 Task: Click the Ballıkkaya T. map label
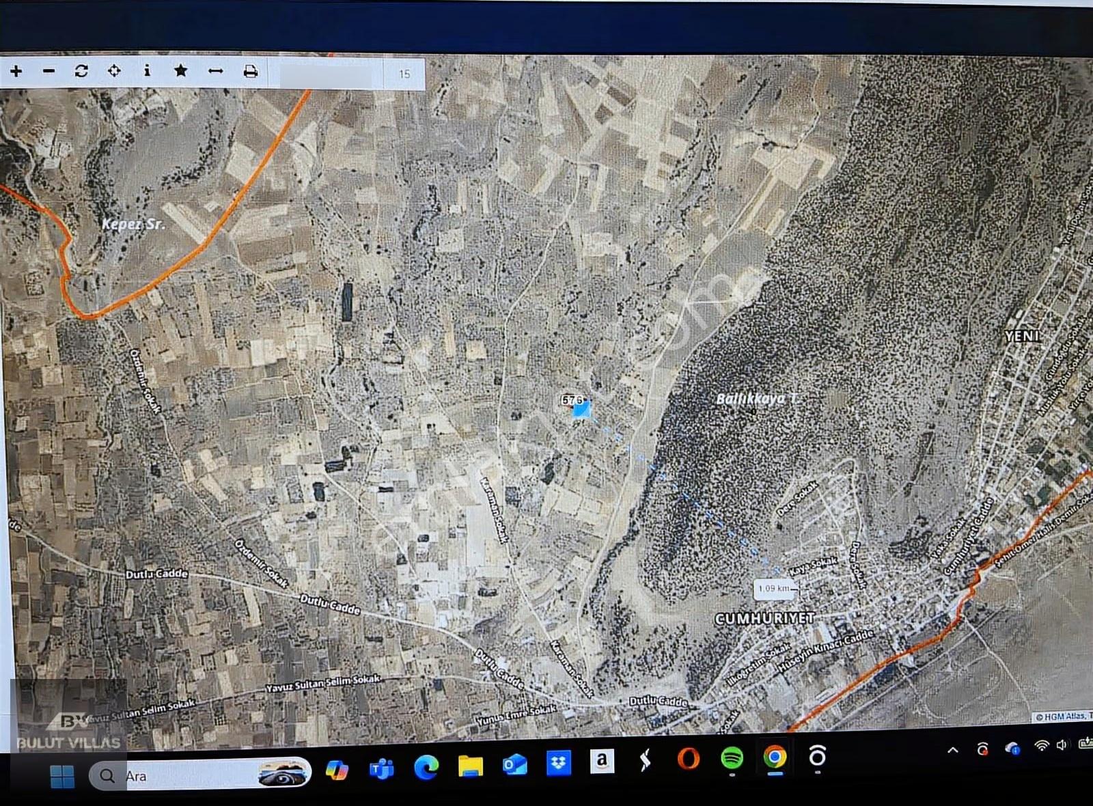(756, 398)
